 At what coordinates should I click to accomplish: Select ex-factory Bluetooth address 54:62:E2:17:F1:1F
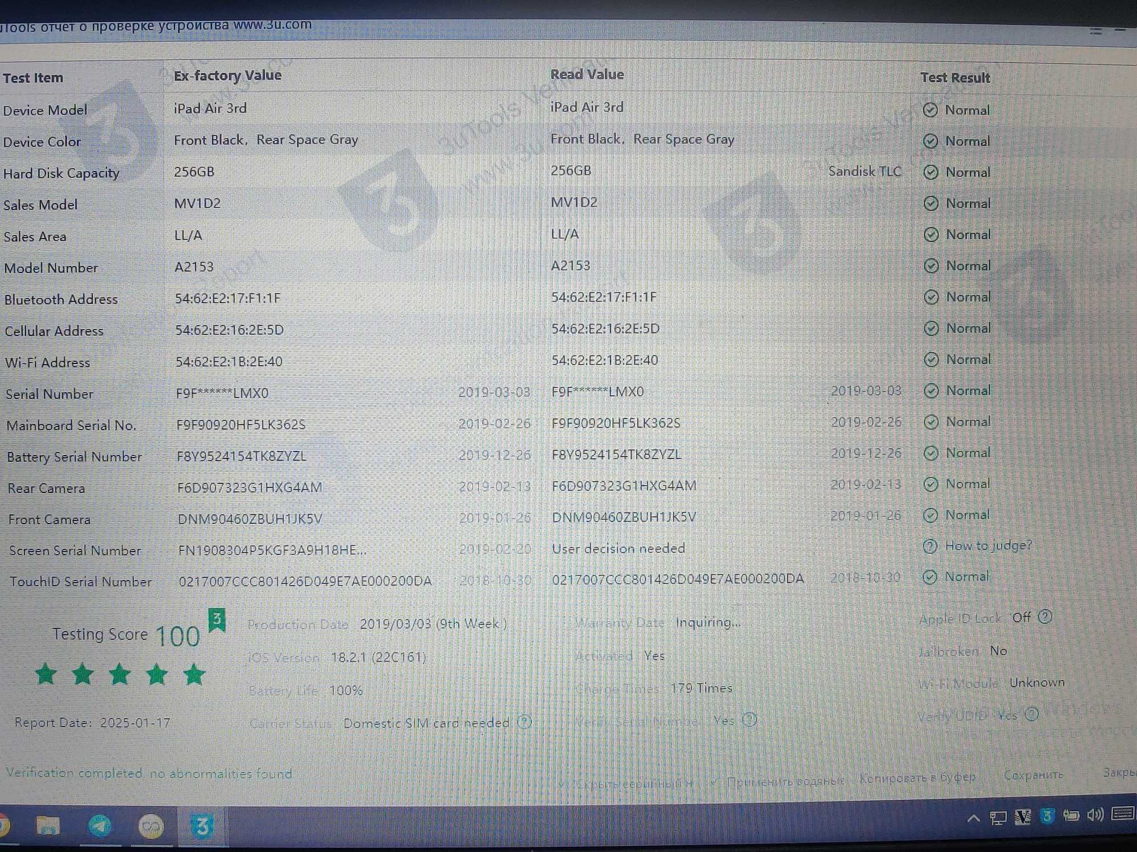pos(227,298)
